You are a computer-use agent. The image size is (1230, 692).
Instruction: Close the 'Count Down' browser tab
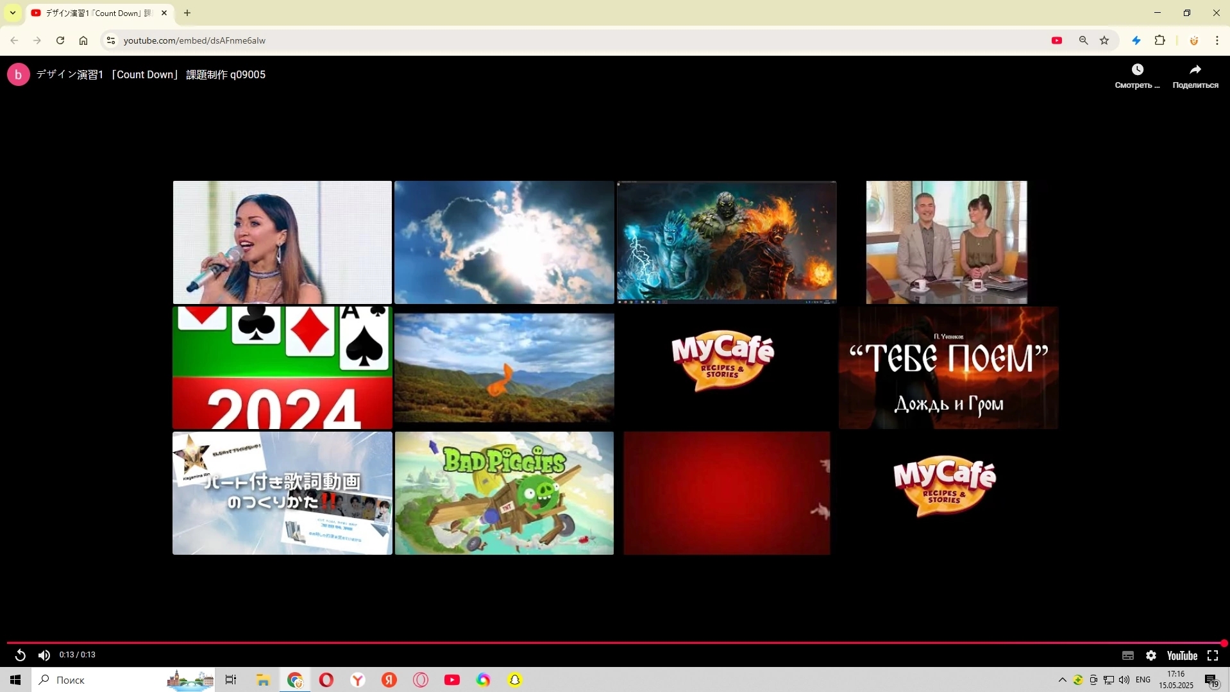pyautogui.click(x=164, y=13)
